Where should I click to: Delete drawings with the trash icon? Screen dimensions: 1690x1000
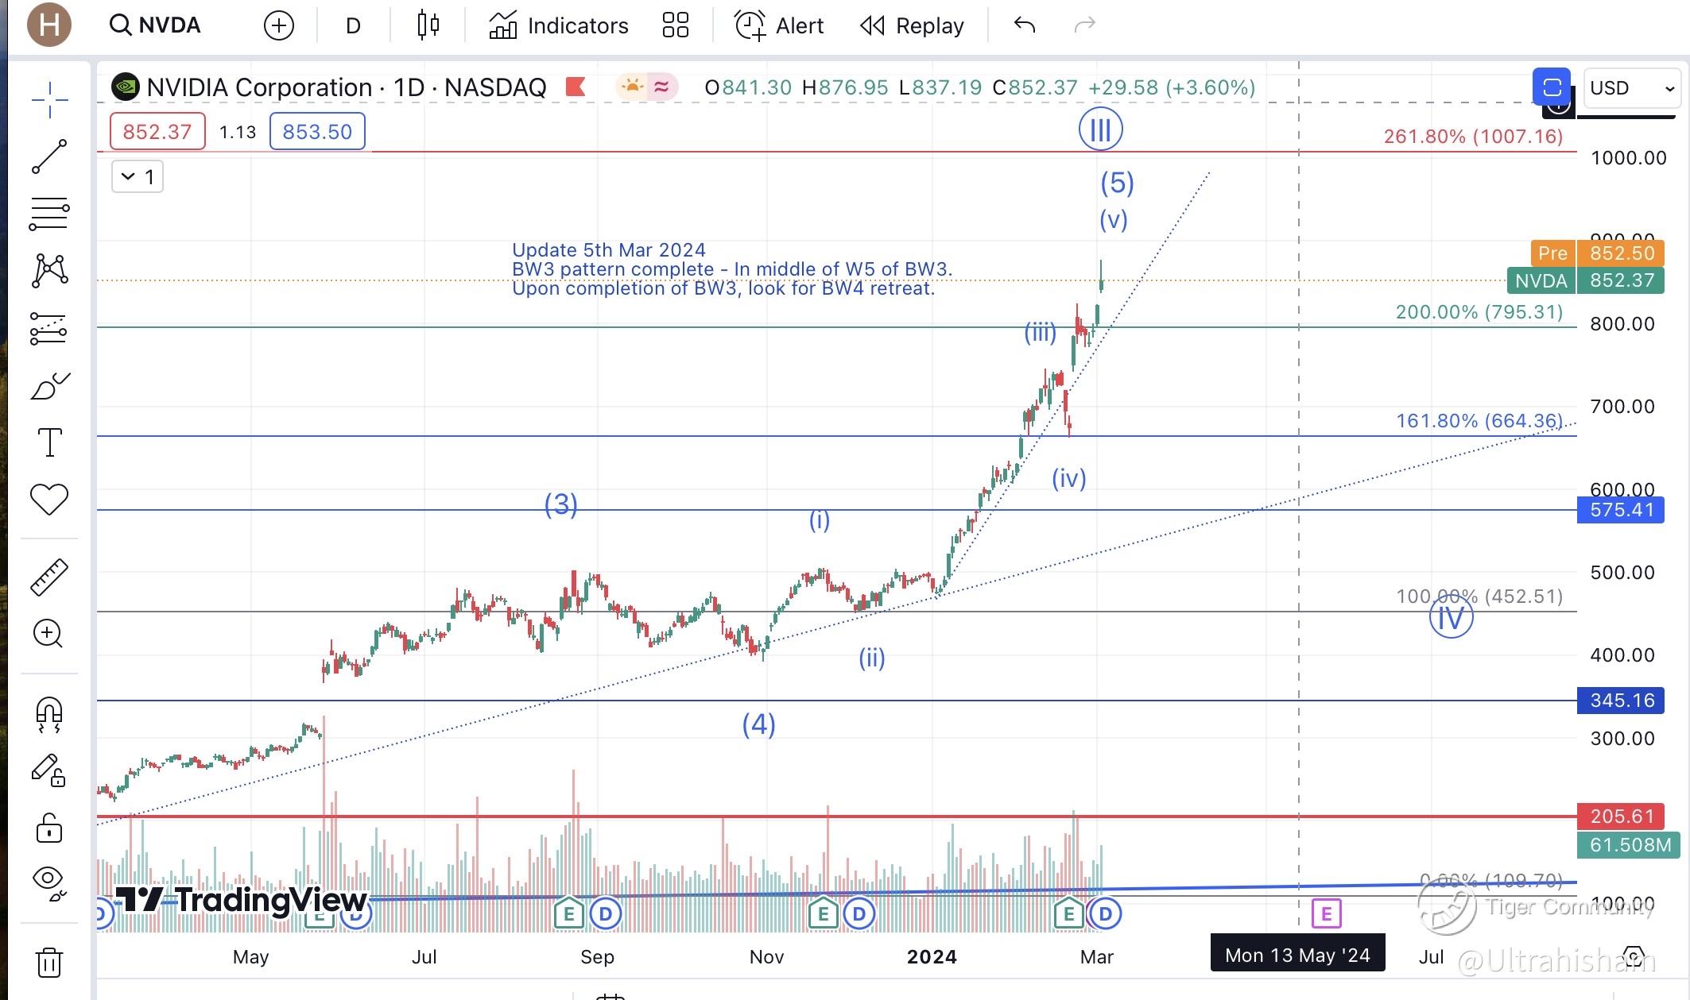click(x=49, y=962)
